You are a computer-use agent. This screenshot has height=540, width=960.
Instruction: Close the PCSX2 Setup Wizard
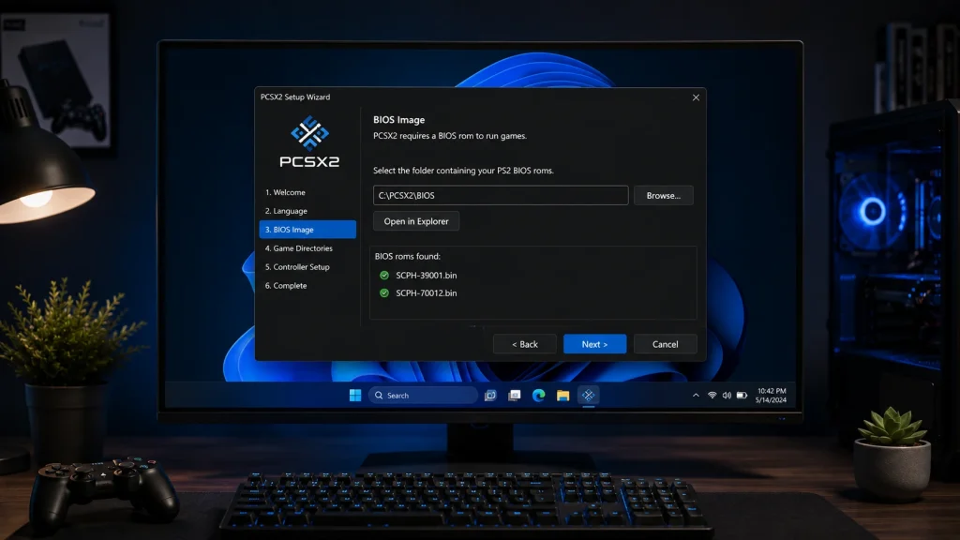[697, 97]
